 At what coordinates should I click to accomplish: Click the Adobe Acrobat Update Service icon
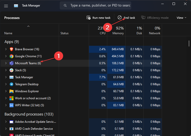pos(11,122)
